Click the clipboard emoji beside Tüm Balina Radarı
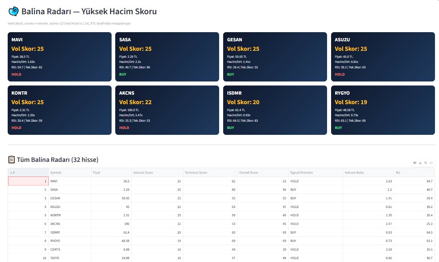This screenshot has height=262, width=439. pos(11,160)
